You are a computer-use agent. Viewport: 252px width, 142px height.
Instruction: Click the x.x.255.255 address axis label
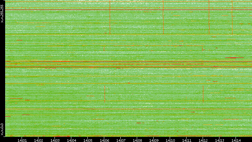[2, 14]
